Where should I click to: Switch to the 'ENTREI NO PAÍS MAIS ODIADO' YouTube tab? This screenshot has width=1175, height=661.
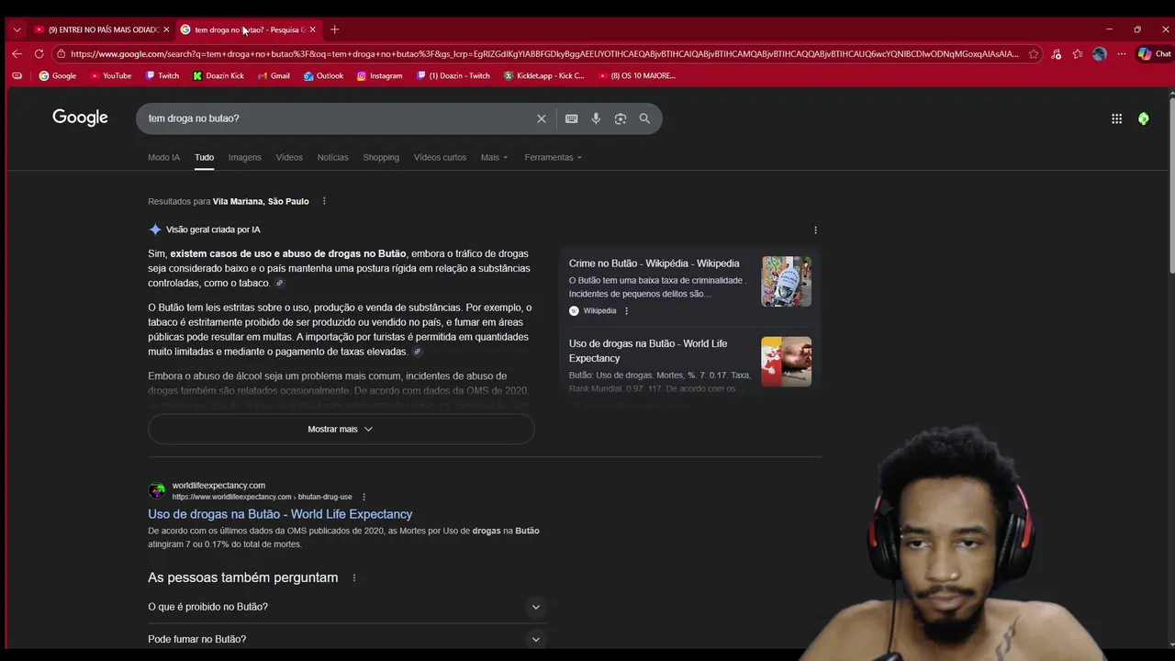(x=99, y=29)
